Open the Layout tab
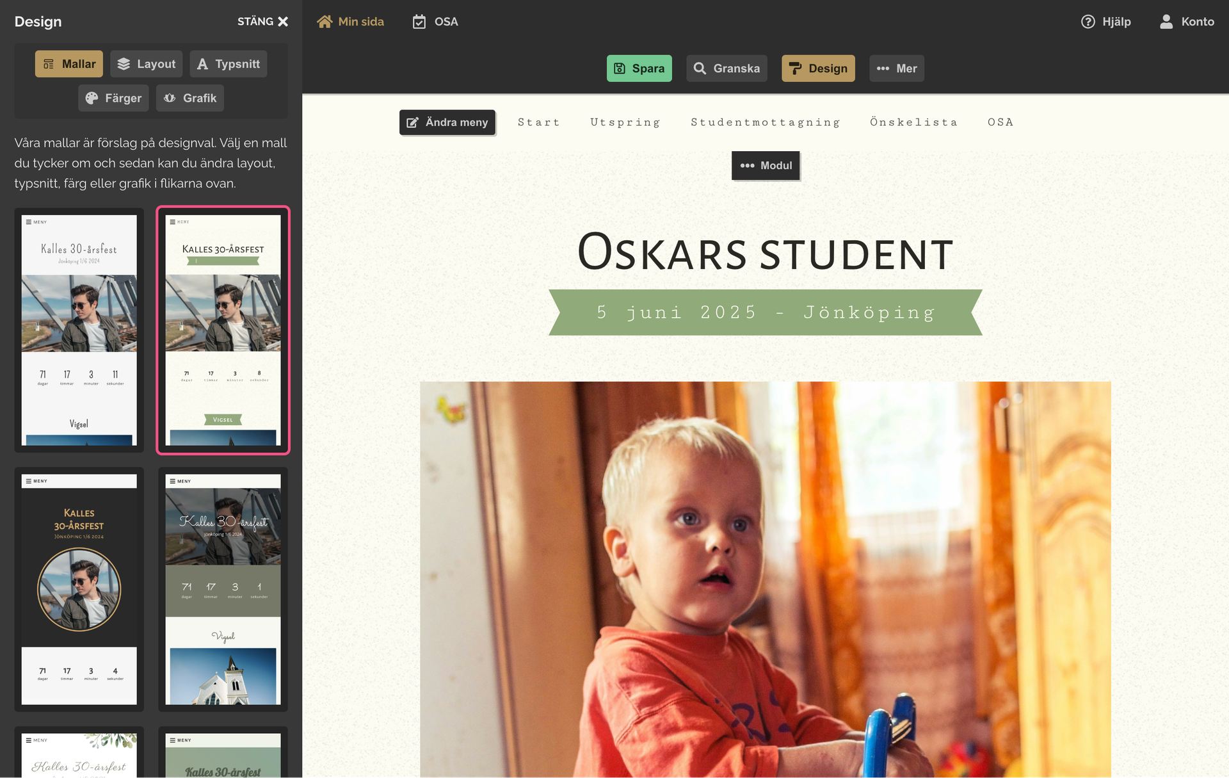The height and width of the screenshot is (778, 1229). [x=146, y=64]
